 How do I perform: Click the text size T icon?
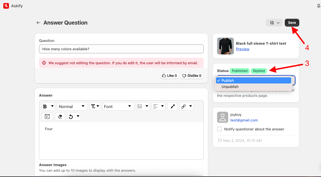[x=93, y=106]
